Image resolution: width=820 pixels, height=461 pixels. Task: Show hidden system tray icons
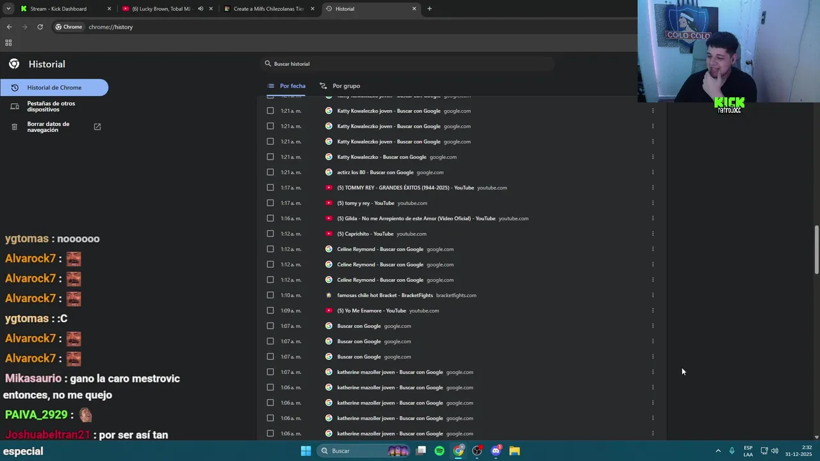tap(718, 451)
